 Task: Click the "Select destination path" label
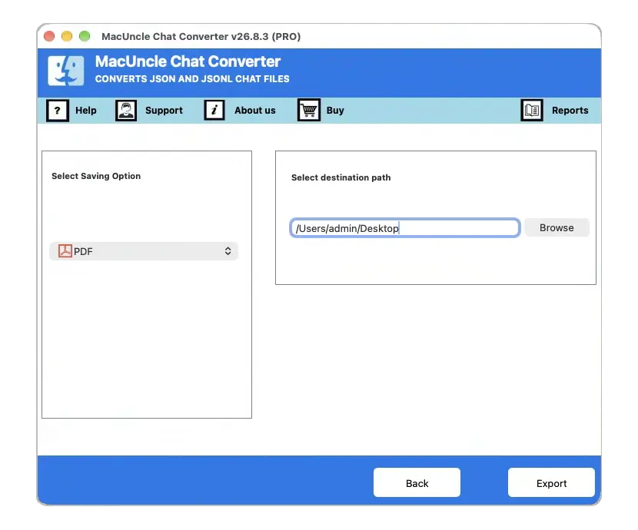pos(341,177)
